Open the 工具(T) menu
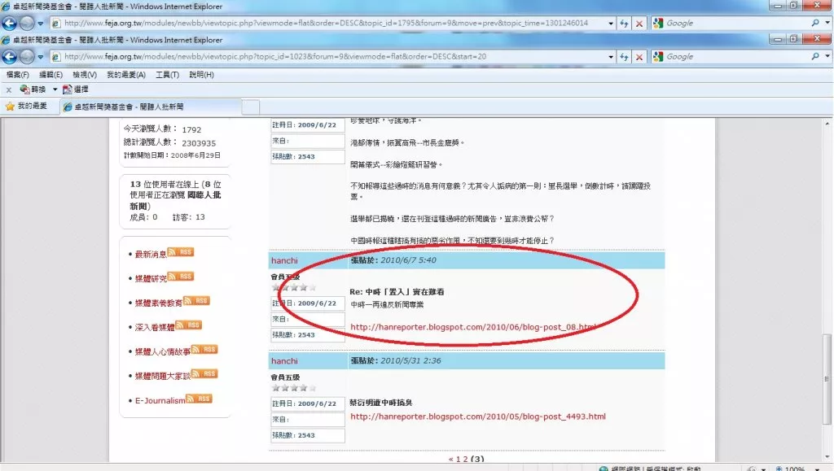Screen dimensions: 834x471 167,75
